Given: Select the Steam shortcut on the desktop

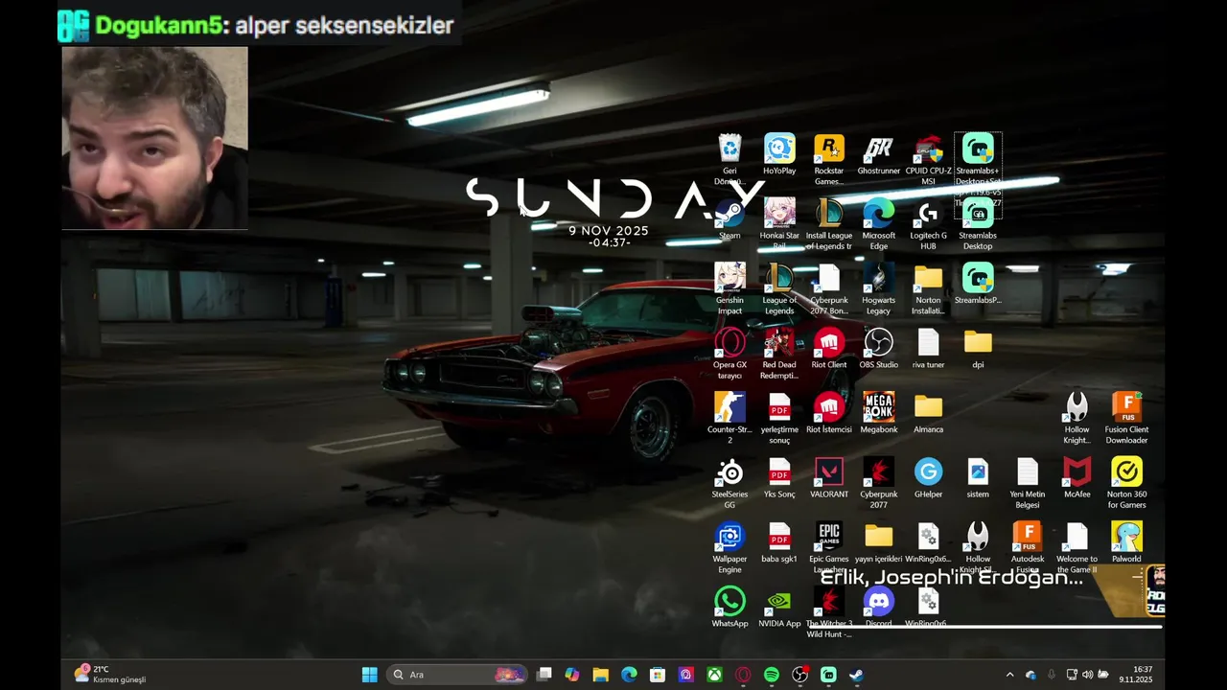Looking at the screenshot, I should (729, 219).
